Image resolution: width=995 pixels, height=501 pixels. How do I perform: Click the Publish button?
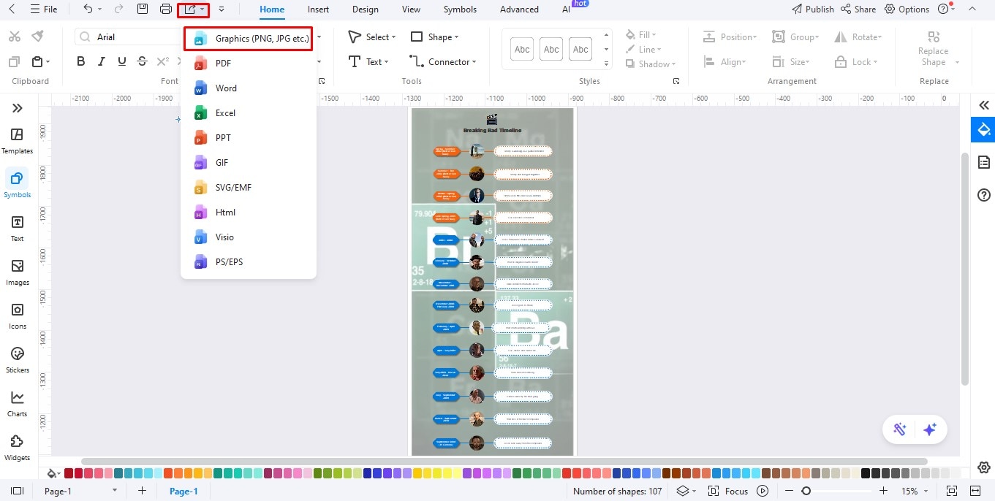pyautogui.click(x=812, y=9)
